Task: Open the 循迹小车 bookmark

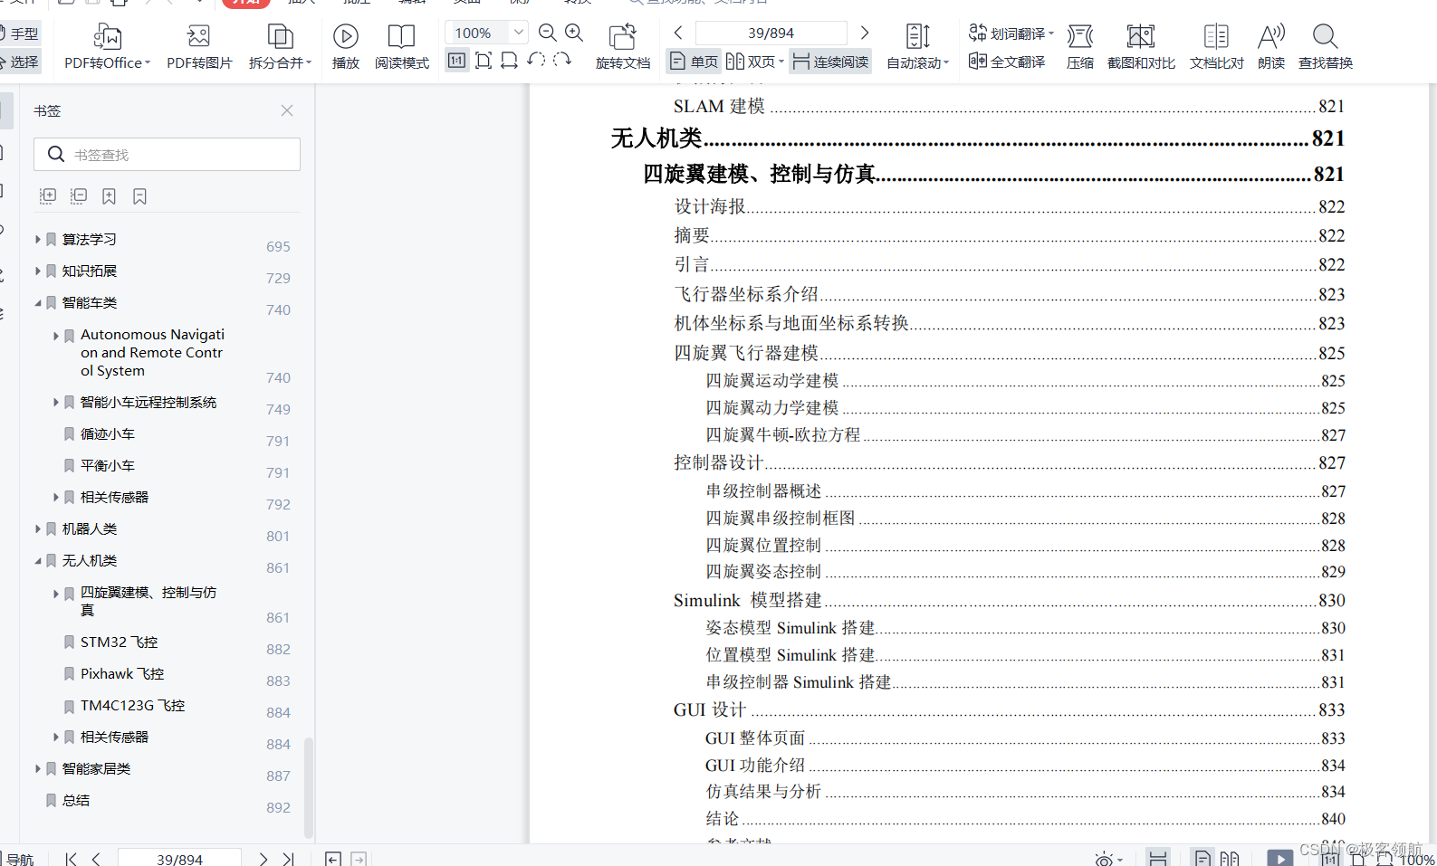Action: click(107, 433)
